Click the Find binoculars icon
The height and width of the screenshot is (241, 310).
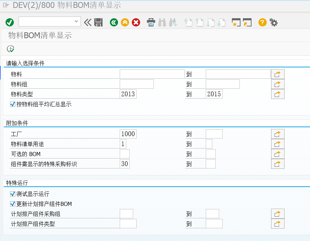(162, 22)
